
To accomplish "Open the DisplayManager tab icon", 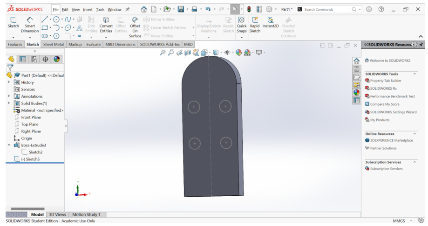I will [x=56, y=59].
